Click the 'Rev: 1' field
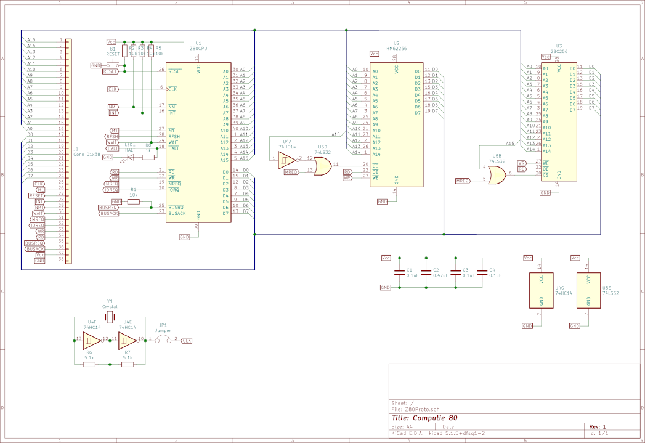Image resolution: width=645 pixels, height=443 pixels. (598, 426)
